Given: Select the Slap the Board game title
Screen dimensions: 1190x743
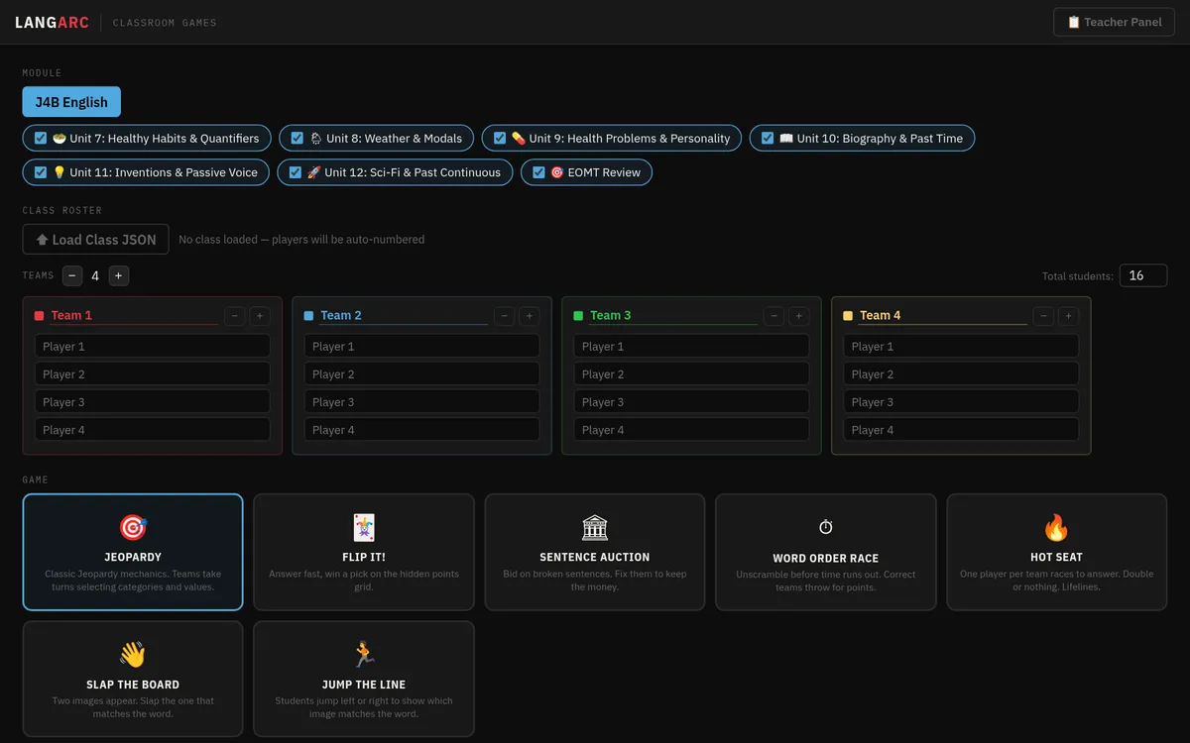Looking at the screenshot, I should (133, 685).
